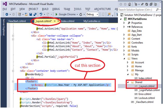Click the Forward arrow in Solution Explorer toolbar
The width and height of the screenshot is (163, 108).
tap(125, 4)
